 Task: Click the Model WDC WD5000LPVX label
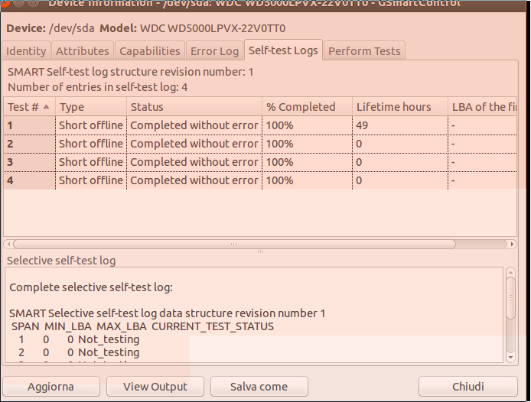pyautogui.click(x=192, y=28)
